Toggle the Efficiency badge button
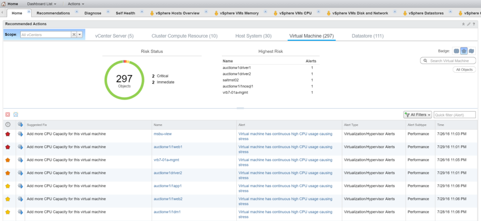Screen dimensions: 481x221 pos(471,51)
